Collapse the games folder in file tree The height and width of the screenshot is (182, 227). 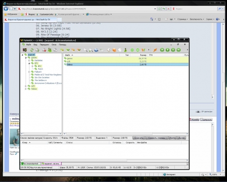(x=26, y=58)
